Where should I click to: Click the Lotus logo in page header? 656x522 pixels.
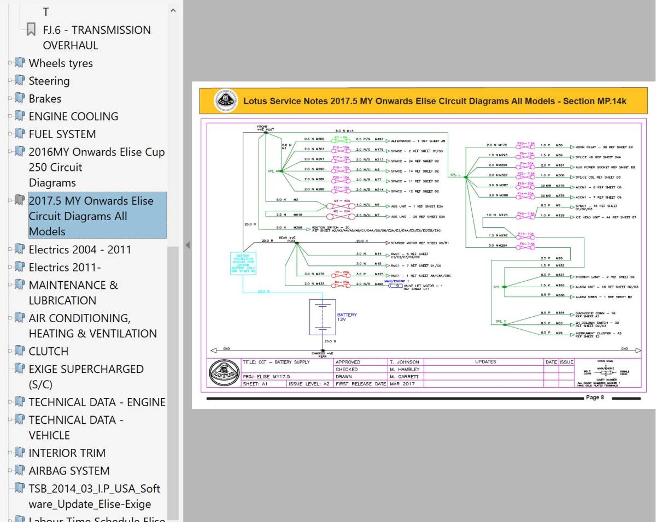[x=225, y=100]
